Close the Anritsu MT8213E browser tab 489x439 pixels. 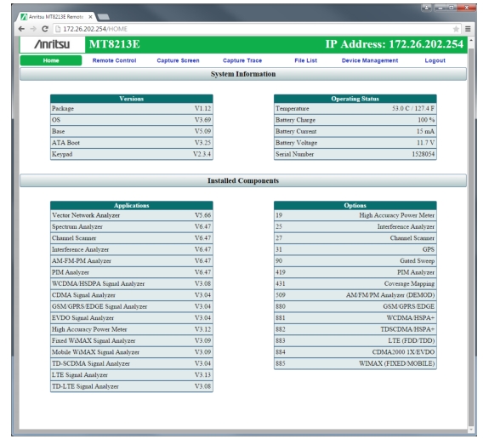90,17
